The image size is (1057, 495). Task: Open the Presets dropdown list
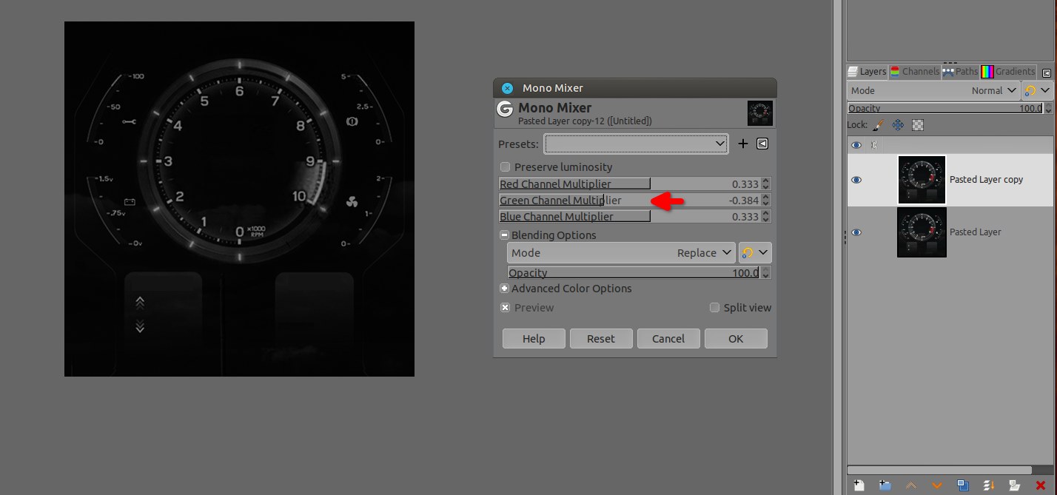pyautogui.click(x=637, y=144)
